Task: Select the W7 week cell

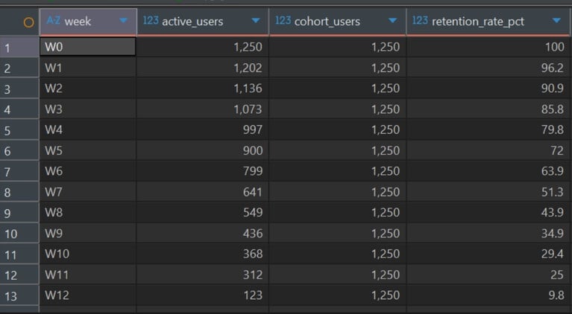Action: 88,192
